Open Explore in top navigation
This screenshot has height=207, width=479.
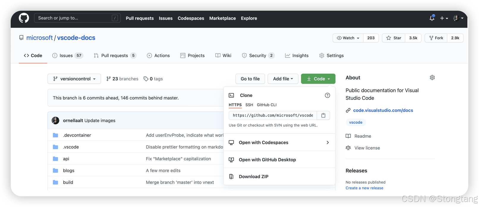pyautogui.click(x=249, y=18)
